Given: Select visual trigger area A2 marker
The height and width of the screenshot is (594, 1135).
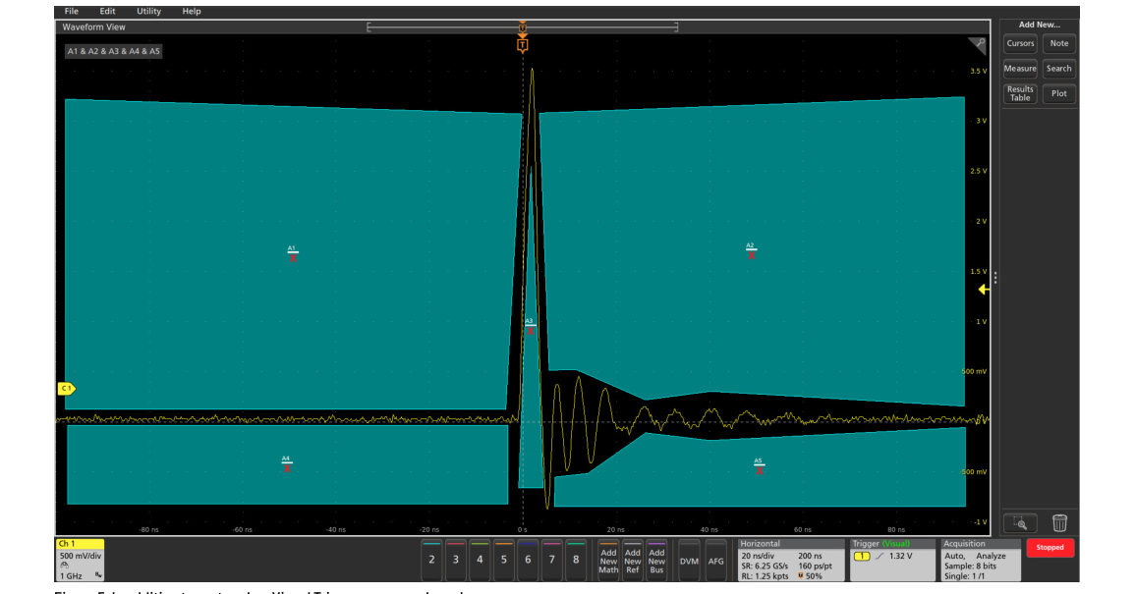Looking at the screenshot, I should 751,251.
